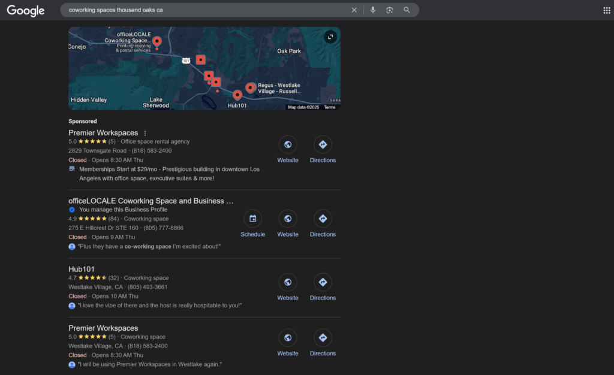
Task: Select the Hub101 listing title
Action: (82, 270)
